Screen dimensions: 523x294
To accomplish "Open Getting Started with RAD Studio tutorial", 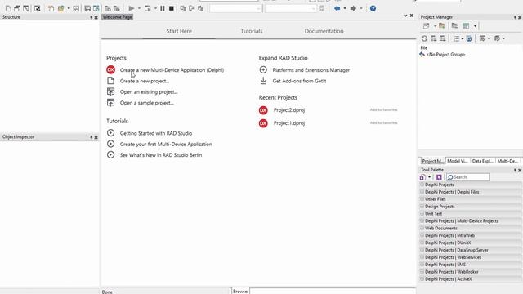I will [156, 133].
